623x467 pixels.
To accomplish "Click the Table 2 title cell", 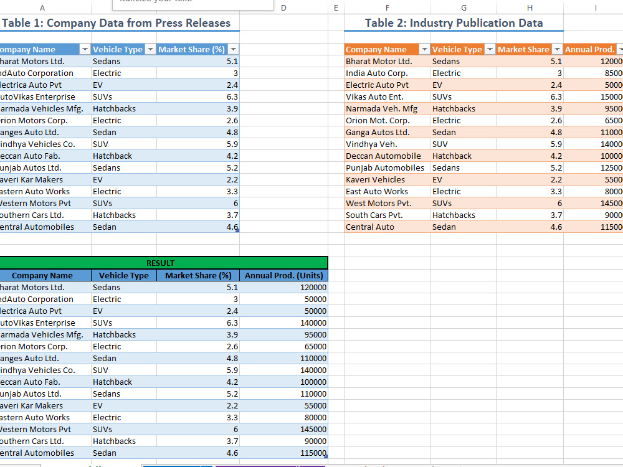I will click(453, 23).
